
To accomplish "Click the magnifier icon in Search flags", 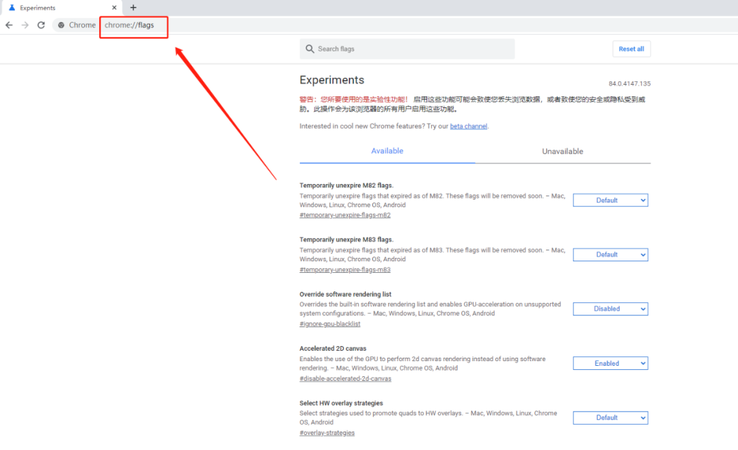I will pos(310,49).
